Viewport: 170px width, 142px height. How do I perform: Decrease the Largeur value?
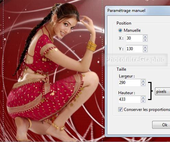pos(143,84)
